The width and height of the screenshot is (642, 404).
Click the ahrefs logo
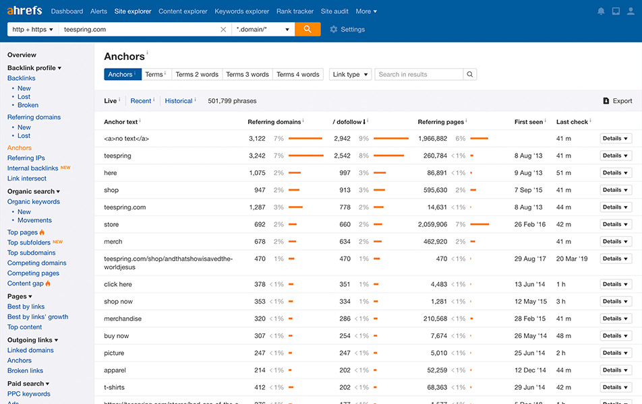click(x=24, y=11)
